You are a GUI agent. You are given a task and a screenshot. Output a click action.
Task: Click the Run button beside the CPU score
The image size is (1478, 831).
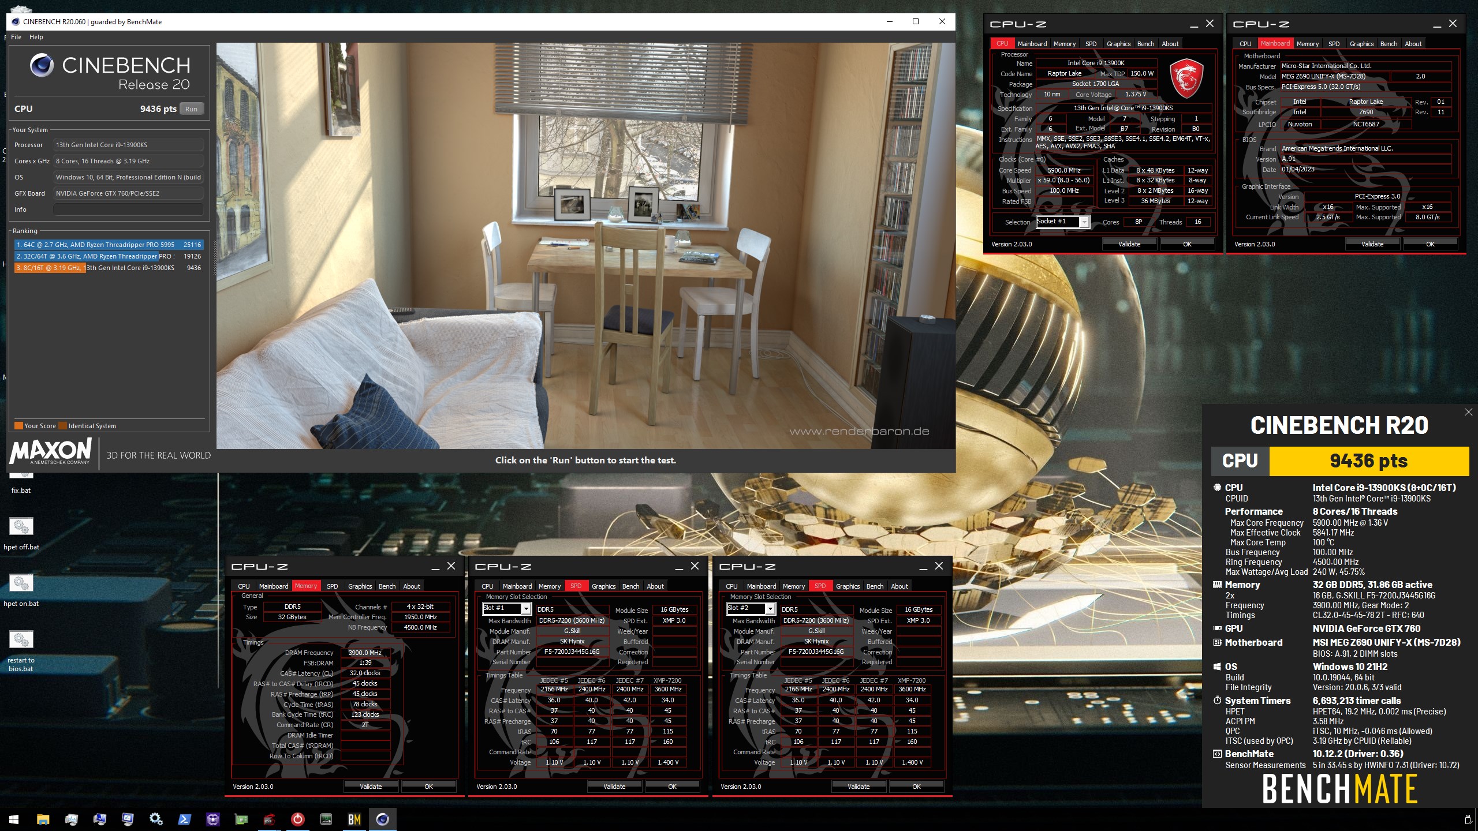pos(191,109)
